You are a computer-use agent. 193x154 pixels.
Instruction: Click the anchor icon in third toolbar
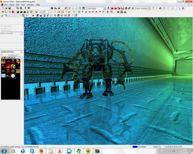[44, 15]
